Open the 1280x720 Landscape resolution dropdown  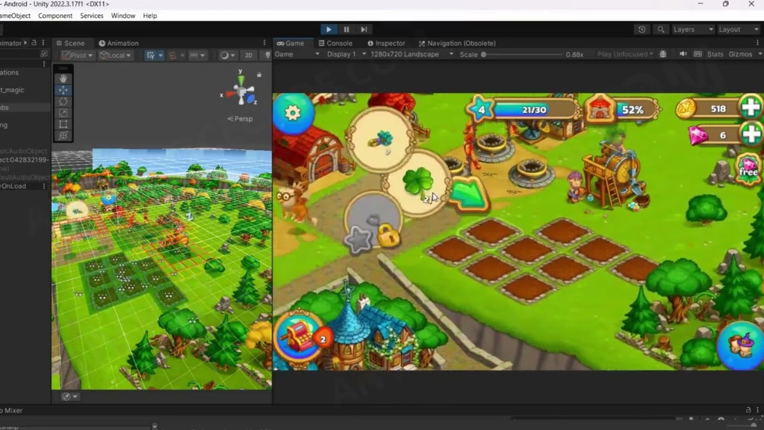pos(411,54)
